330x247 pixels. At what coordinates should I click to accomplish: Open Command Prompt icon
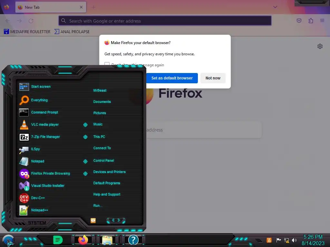(24, 112)
